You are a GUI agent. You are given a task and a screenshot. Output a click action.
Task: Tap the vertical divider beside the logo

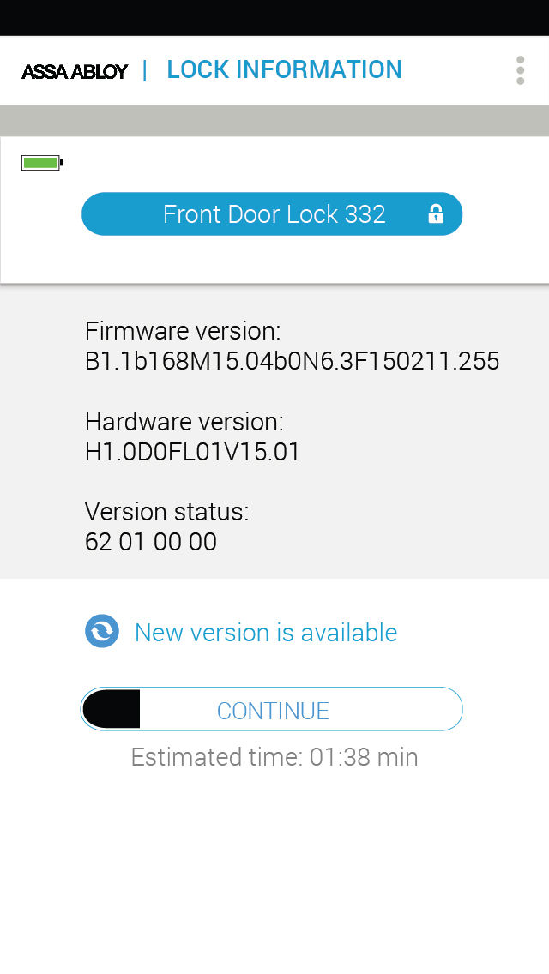(145, 70)
